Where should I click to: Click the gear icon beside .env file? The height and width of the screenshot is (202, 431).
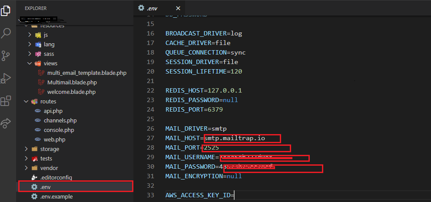point(34,187)
